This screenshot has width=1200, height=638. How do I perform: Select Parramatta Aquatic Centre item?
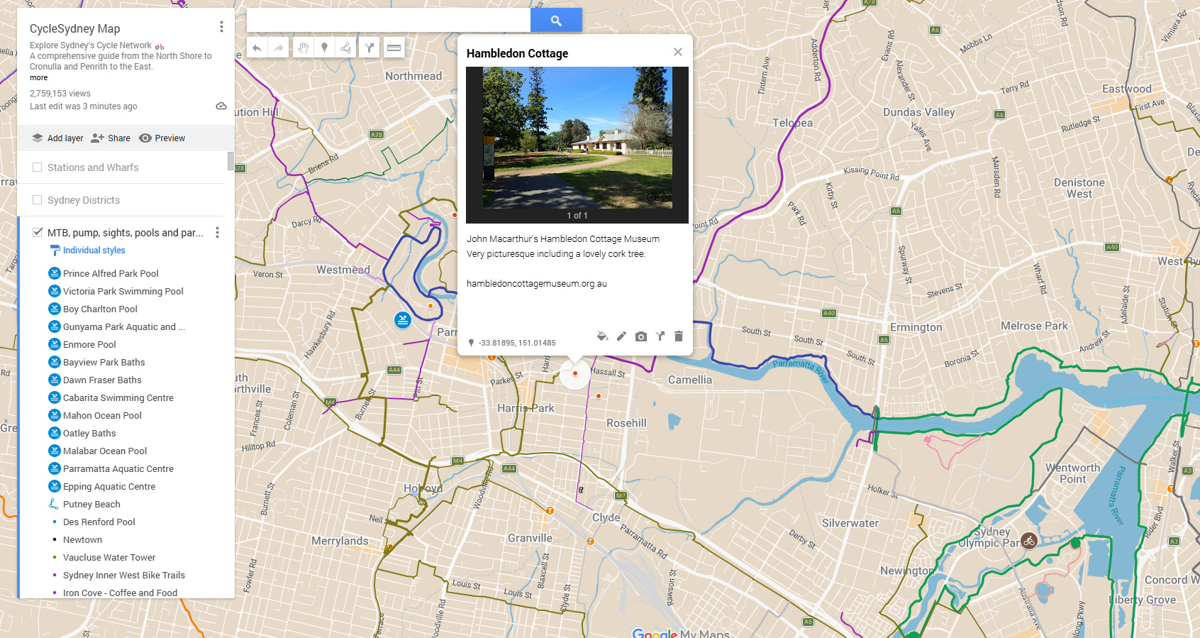118,468
